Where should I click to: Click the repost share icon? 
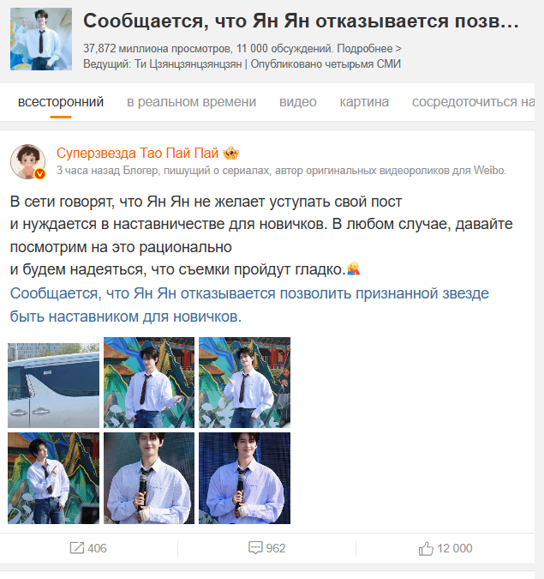77,548
